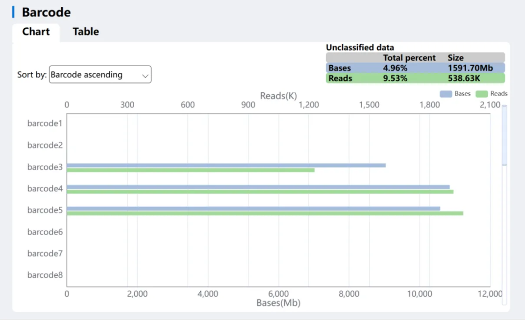Click the barcode6 axis label
The image size is (525, 320).
tap(45, 232)
